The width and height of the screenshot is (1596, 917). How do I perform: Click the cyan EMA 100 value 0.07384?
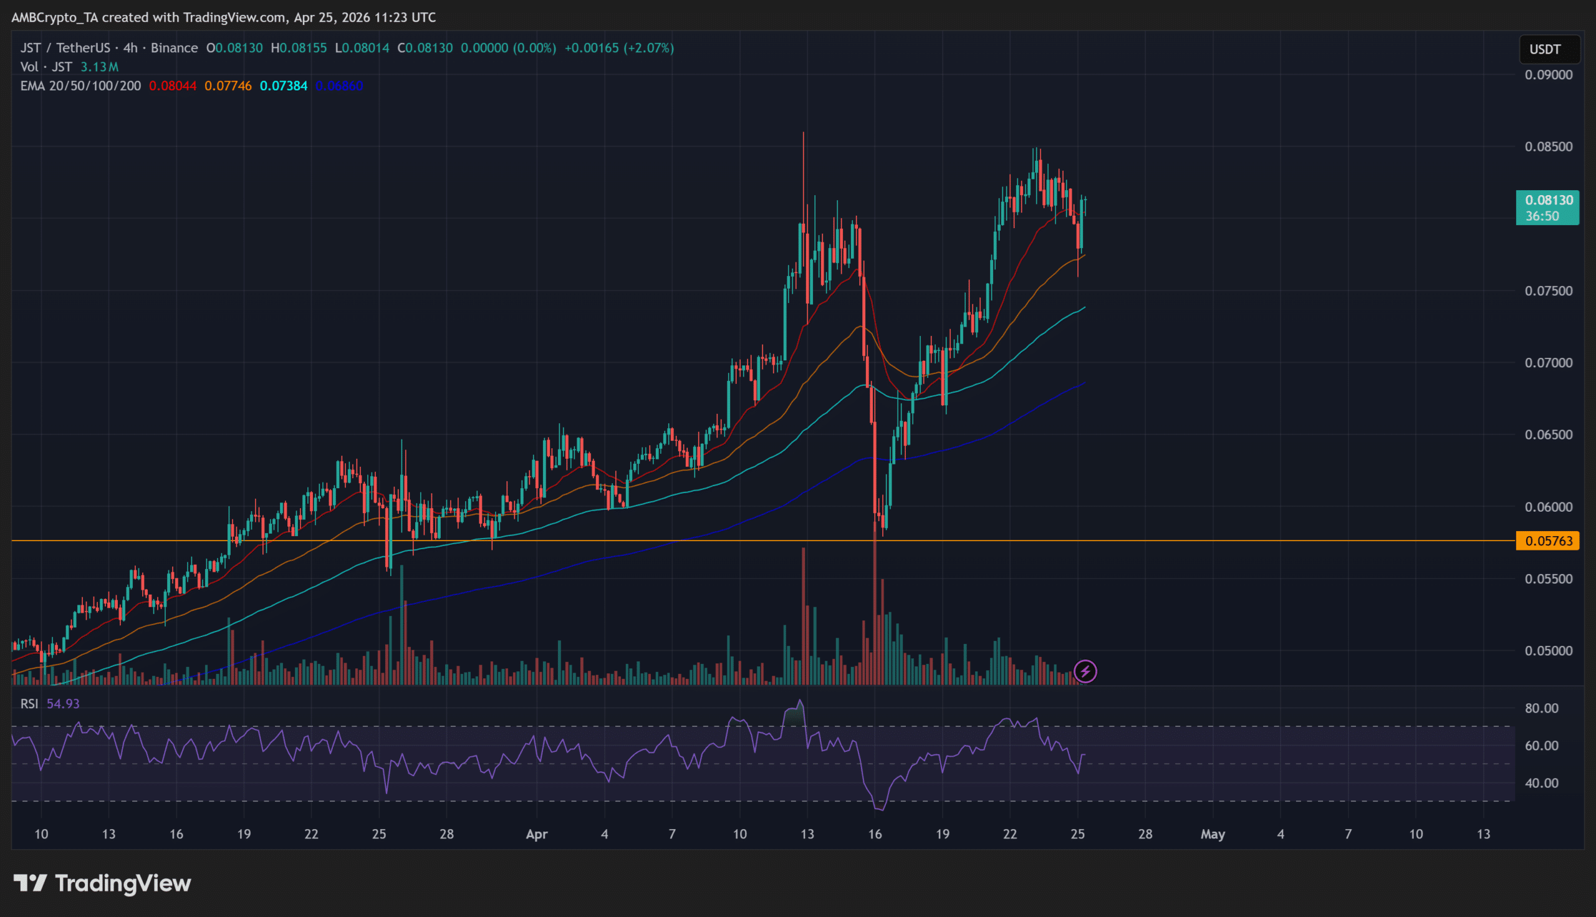point(284,85)
